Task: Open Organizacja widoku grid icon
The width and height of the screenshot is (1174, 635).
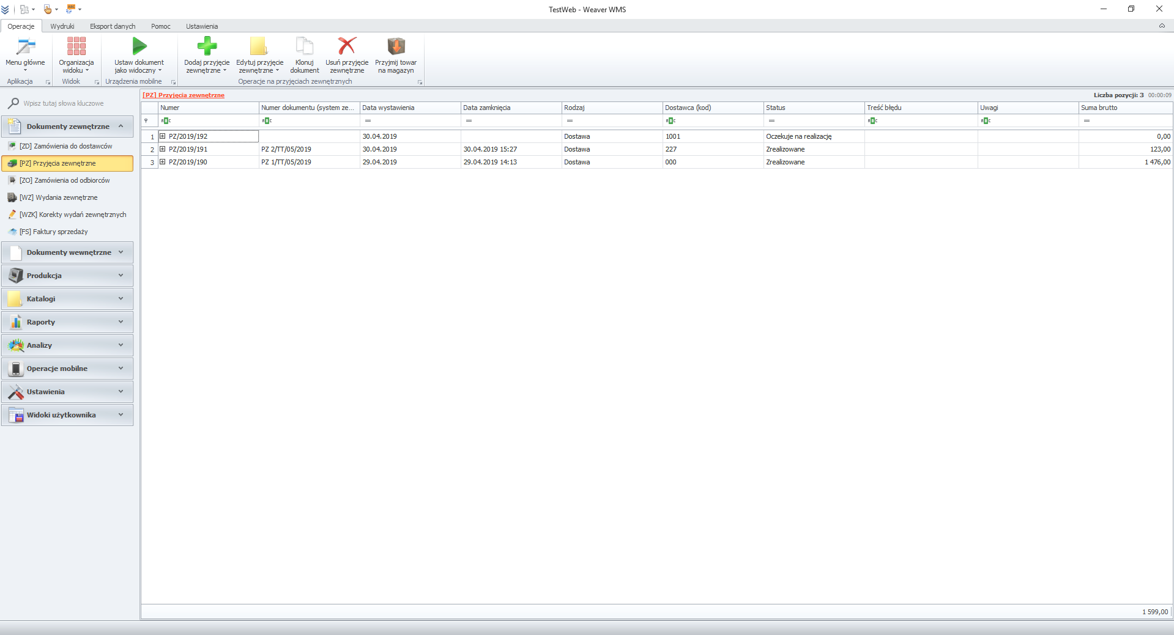Action: click(x=76, y=46)
